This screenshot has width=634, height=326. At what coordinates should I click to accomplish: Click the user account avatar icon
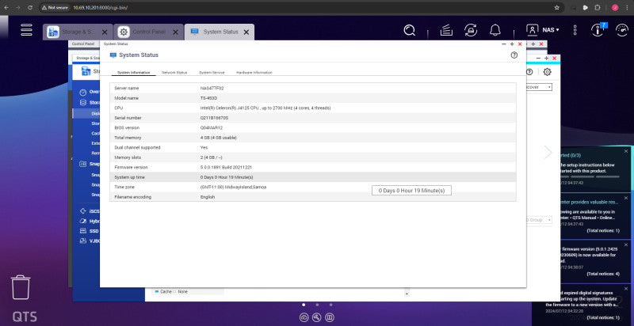coord(532,30)
